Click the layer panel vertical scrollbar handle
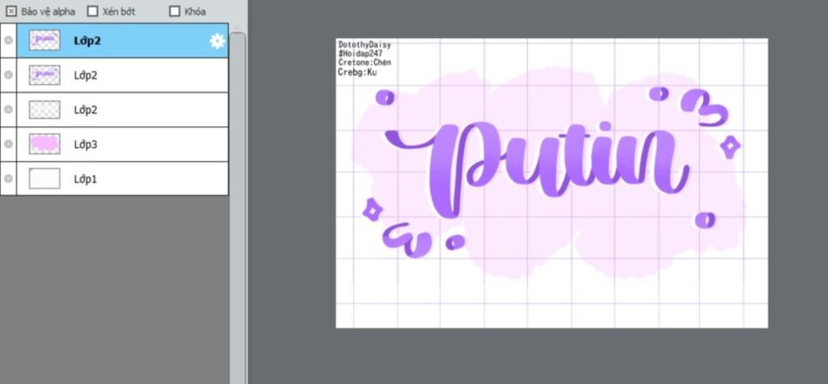 (x=238, y=206)
